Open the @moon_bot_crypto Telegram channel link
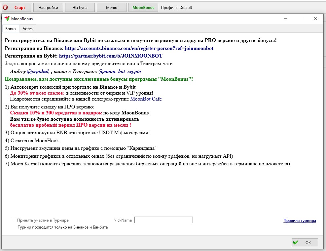Screen dimensions: 326x251 (x=120, y=71)
